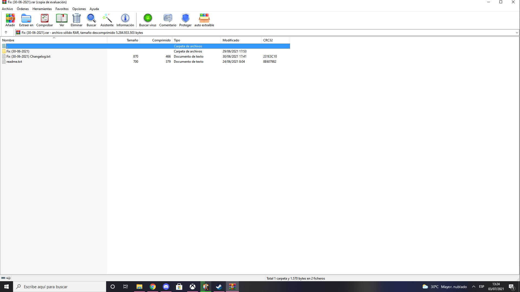
Task: Click the Proteger shield icon
Action: click(x=185, y=20)
